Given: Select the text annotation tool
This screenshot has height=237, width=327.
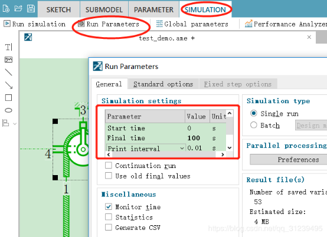Looking at the screenshot, I should click(8, 47).
